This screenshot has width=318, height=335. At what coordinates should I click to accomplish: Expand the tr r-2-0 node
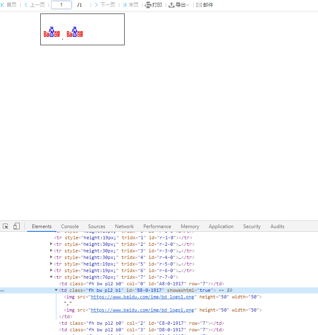(51, 244)
